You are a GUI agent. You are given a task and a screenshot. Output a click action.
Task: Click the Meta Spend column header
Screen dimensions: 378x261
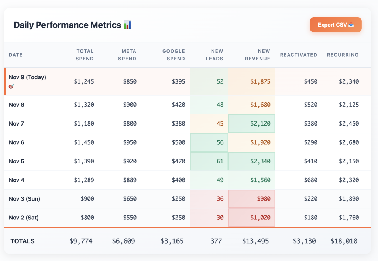point(129,55)
